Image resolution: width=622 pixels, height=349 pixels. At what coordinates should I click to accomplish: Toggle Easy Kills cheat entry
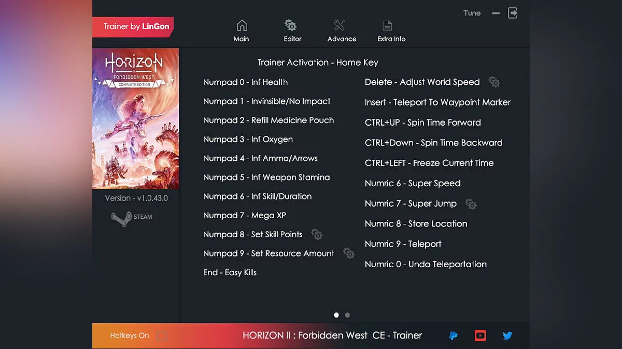pyautogui.click(x=230, y=272)
